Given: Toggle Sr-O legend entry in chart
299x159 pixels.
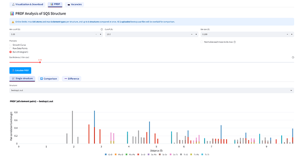Looking at the screenshot, I should [142, 155].
